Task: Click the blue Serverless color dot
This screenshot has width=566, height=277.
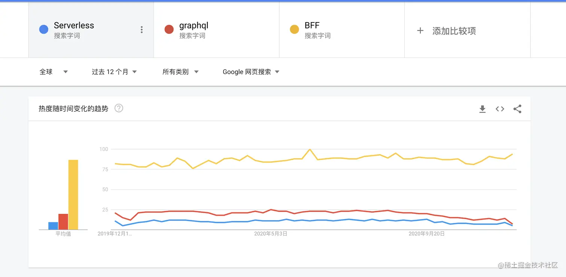Action: [44, 29]
